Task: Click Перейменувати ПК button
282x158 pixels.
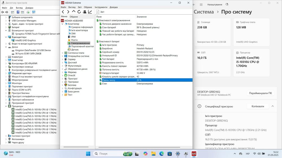Action: pyautogui.click(x=260, y=93)
